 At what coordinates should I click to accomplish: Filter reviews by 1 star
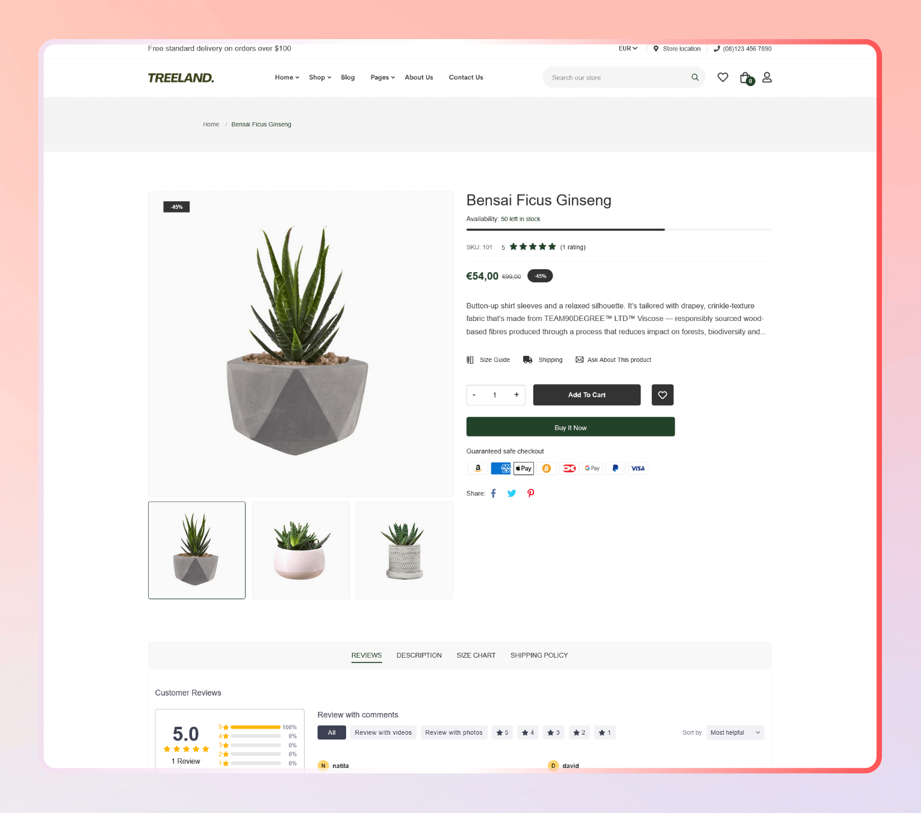605,733
